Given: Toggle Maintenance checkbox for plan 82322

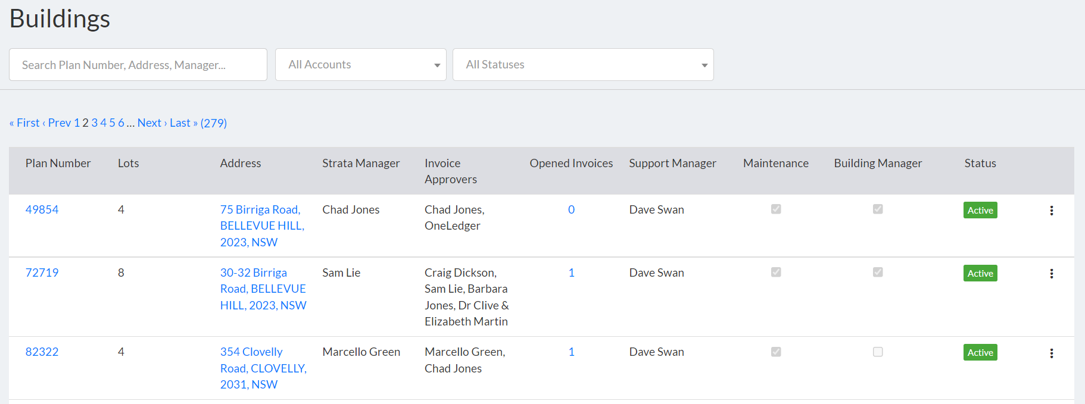Looking at the screenshot, I should 776,352.
